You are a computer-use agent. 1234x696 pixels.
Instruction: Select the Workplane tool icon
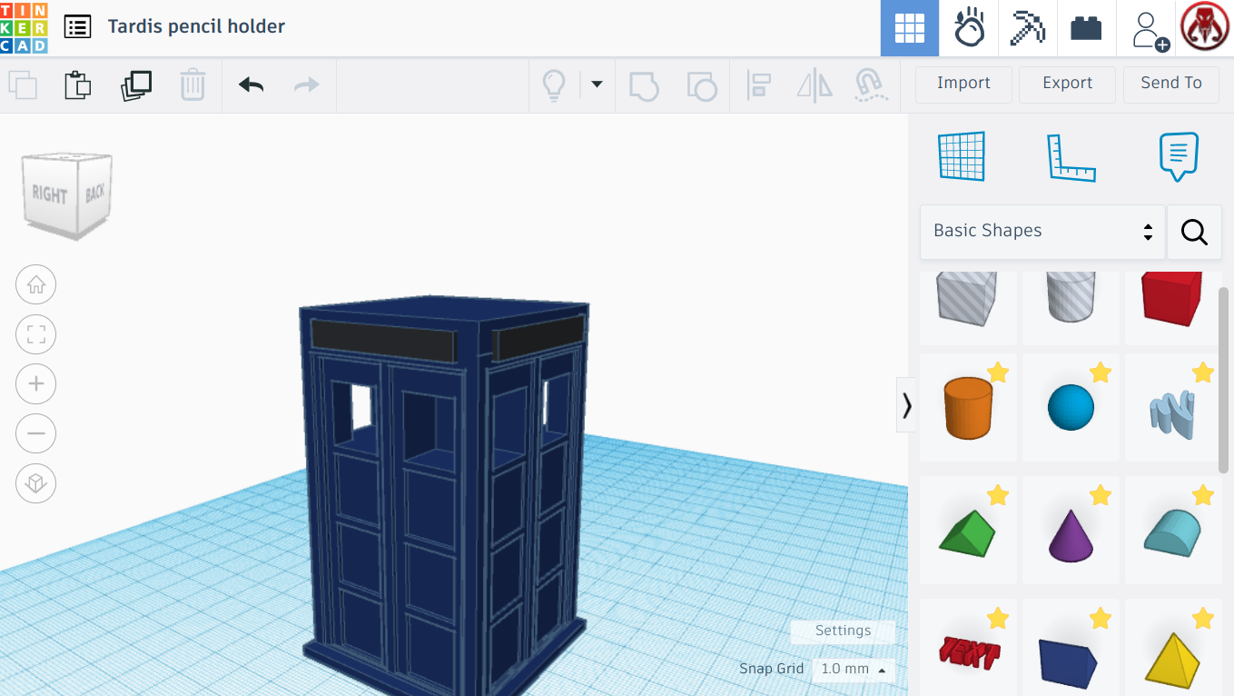pos(962,156)
